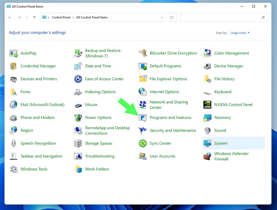The width and height of the screenshot is (277, 210).
Task: Open the Programs and Features icon
Action: coord(143,118)
